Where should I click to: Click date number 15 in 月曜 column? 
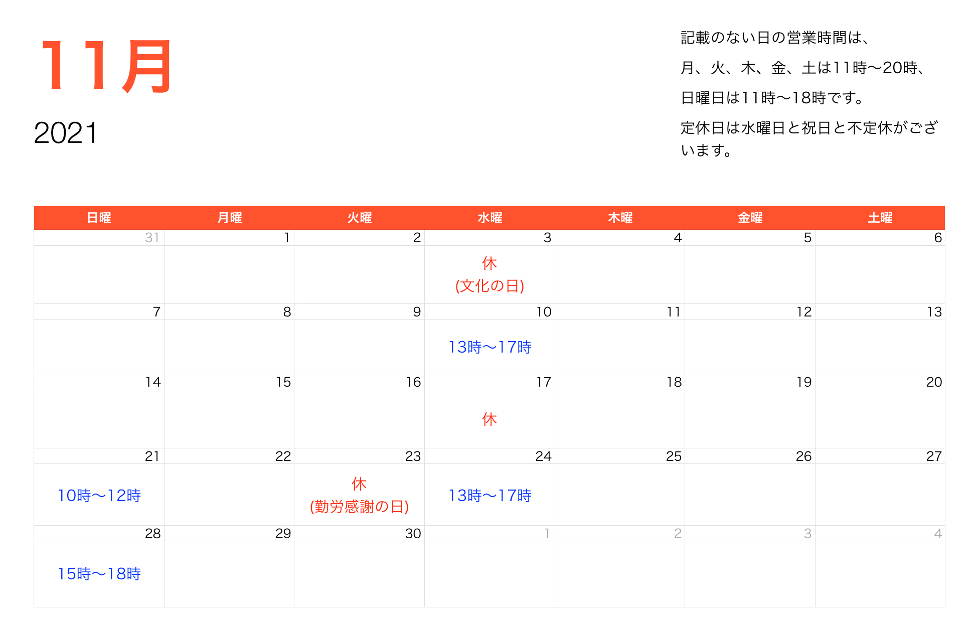[283, 382]
